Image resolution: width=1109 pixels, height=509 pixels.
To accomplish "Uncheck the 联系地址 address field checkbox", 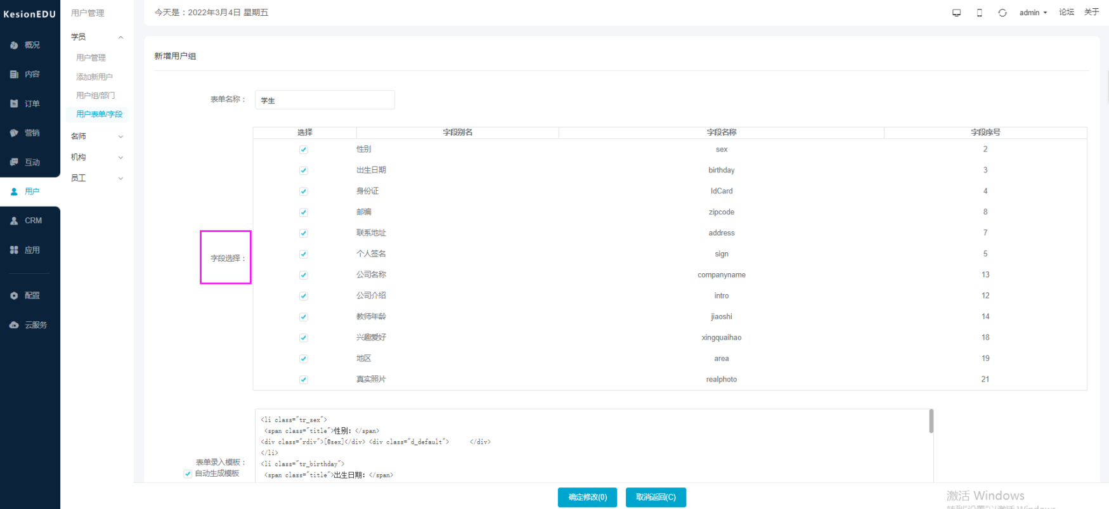I will [x=304, y=233].
